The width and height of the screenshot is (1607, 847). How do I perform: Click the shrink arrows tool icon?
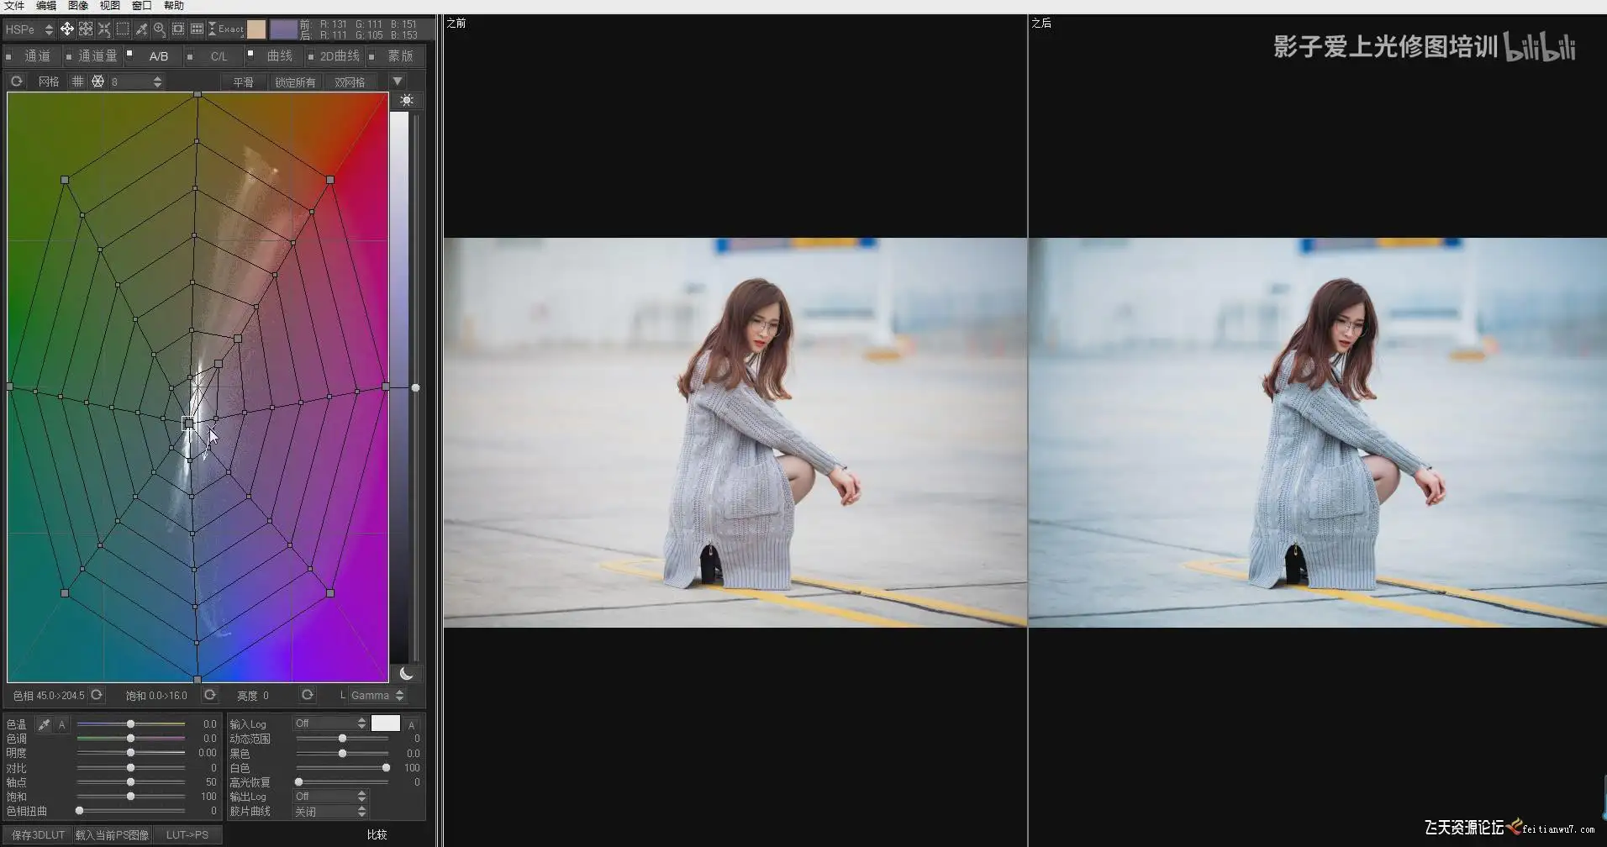(x=104, y=29)
